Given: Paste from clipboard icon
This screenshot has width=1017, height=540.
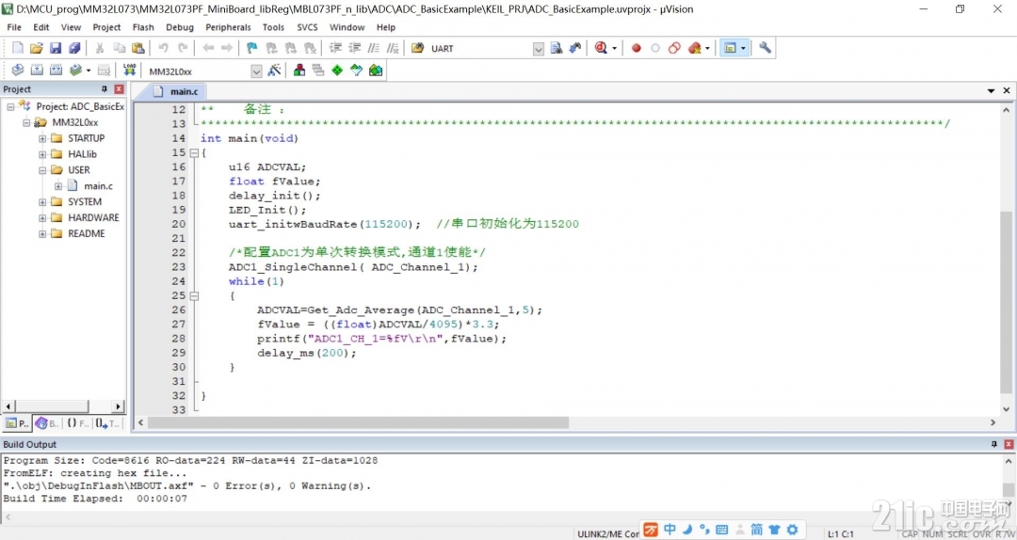Looking at the screenshot, I should coord(137,48).
